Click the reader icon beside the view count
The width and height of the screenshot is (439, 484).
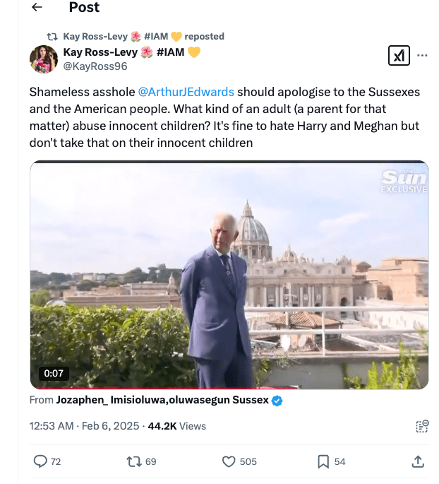tap(422, 426)
